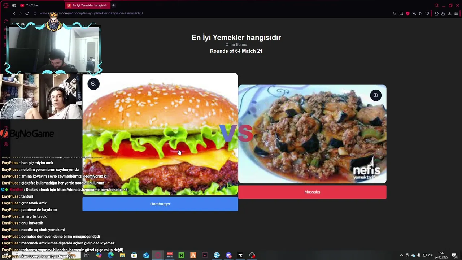The height and width of the screenshot is (260, 462).
Task: Click the pinboard pin icon
Action: (395, 13)
